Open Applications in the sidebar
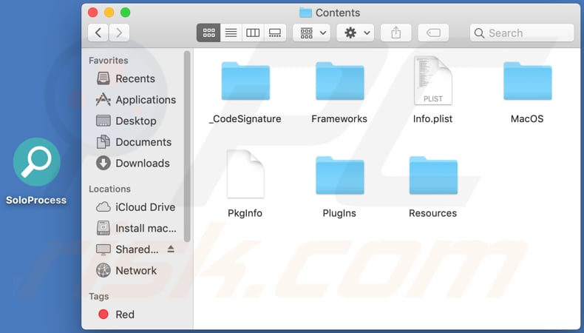584x333 pixels. [x=135, y=100]
